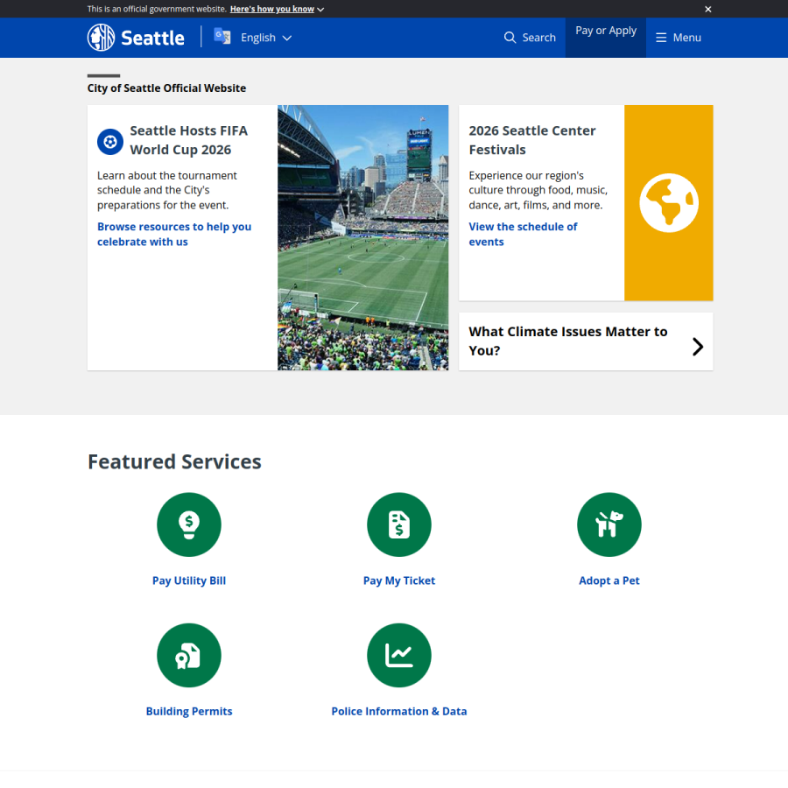Image resolution: width=788 pixels, height=788 pixels.
Task: Open the Building Permits link
Action: tap(189, 711)
